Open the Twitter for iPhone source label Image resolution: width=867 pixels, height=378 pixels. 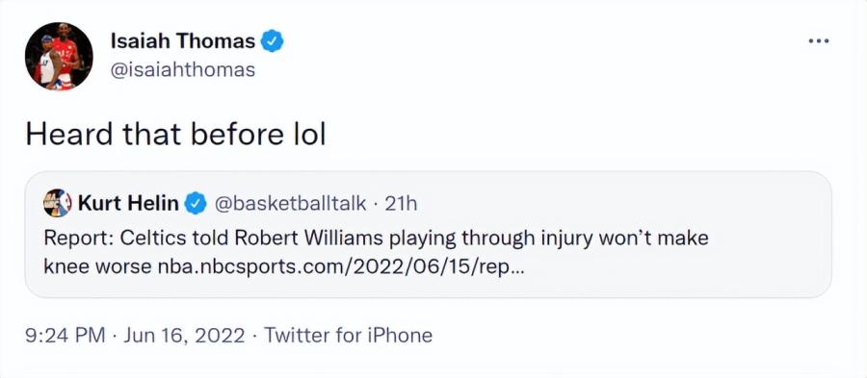tap(347, 335)
